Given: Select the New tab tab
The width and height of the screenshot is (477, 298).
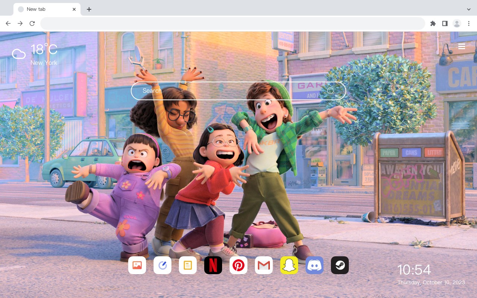Looking at the screenshot, I should 47,9.
